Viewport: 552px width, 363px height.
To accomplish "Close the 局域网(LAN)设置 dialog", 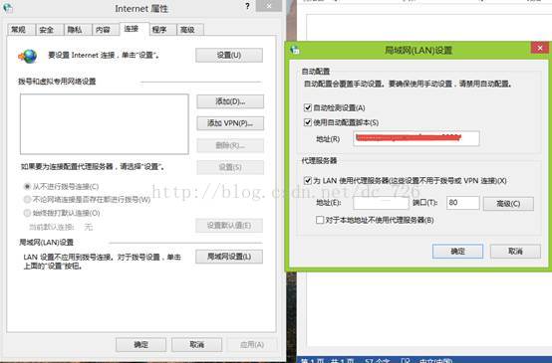I will point(539,48).
